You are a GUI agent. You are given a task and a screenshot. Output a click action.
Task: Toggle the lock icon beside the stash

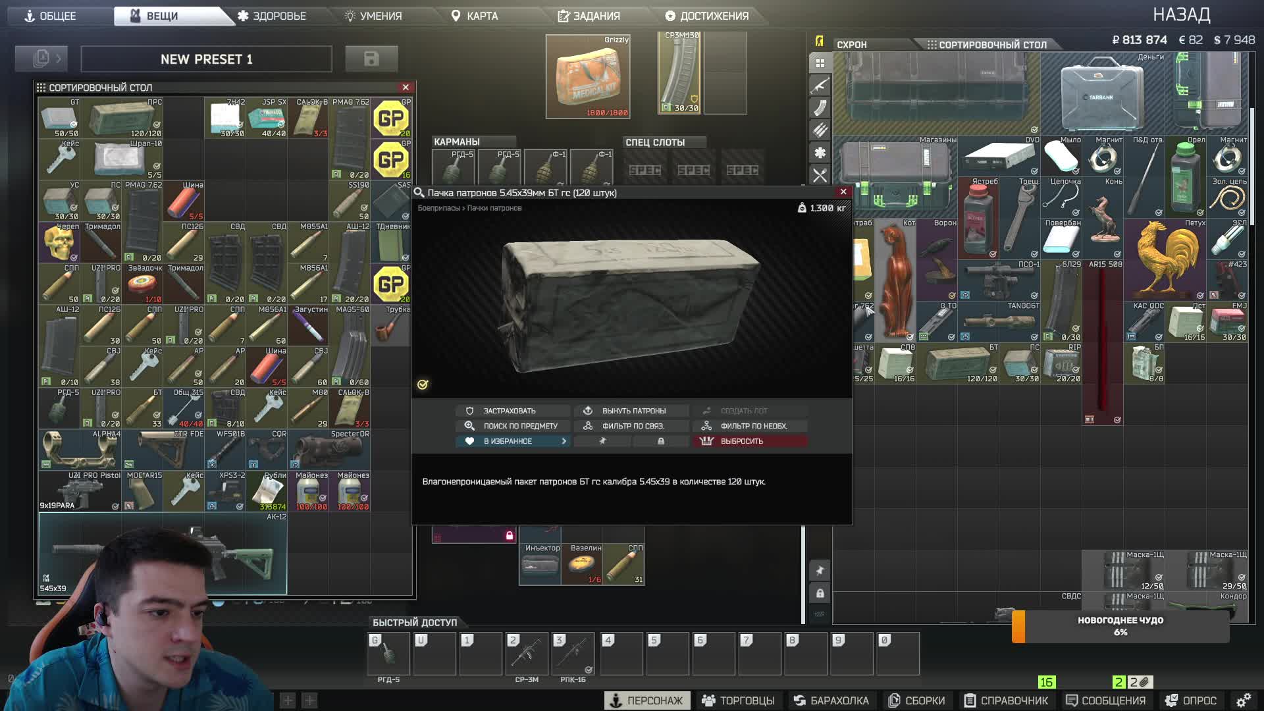pos(820,593)
